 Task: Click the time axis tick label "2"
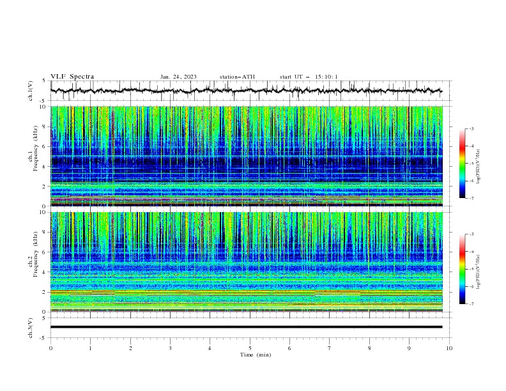pos(130,348)
